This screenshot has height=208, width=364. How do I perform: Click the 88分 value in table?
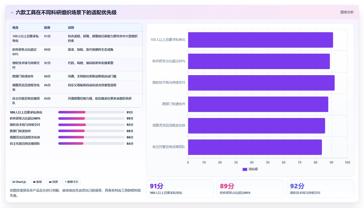coord(47,76)
